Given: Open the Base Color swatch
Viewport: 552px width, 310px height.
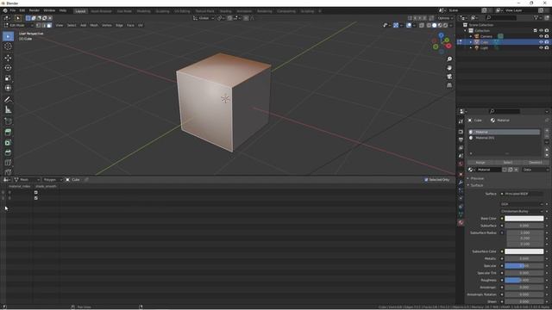Looking at the screenshot, I should tap(524, 219).
